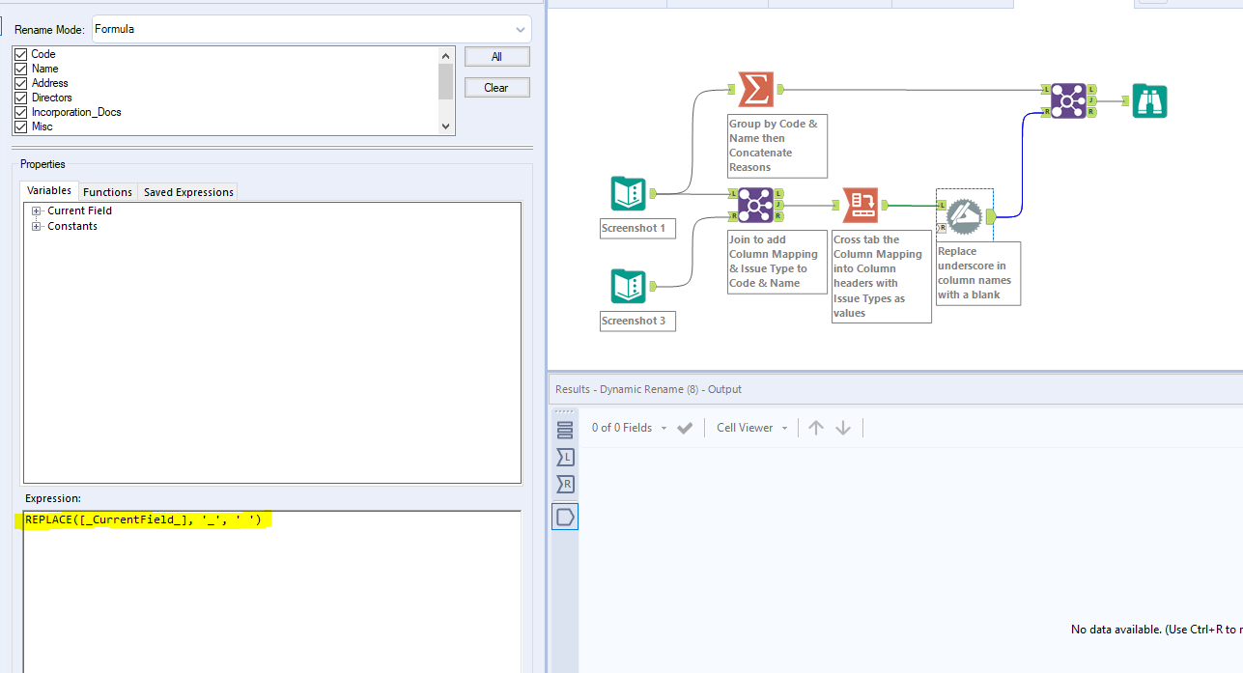1243x673 pixels.
Task: Open the Cell Viewer dropdown
Action: 751,427
